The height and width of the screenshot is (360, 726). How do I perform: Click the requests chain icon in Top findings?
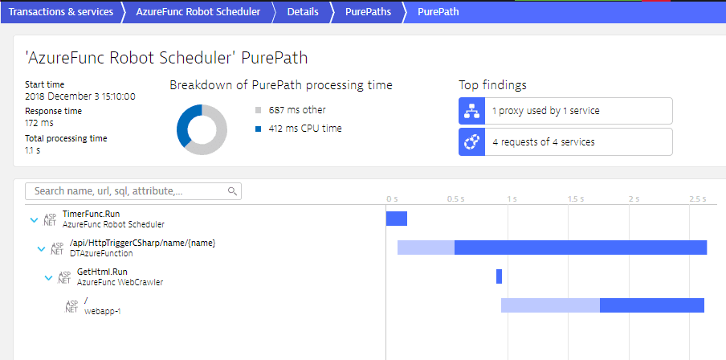coord(471,142)
